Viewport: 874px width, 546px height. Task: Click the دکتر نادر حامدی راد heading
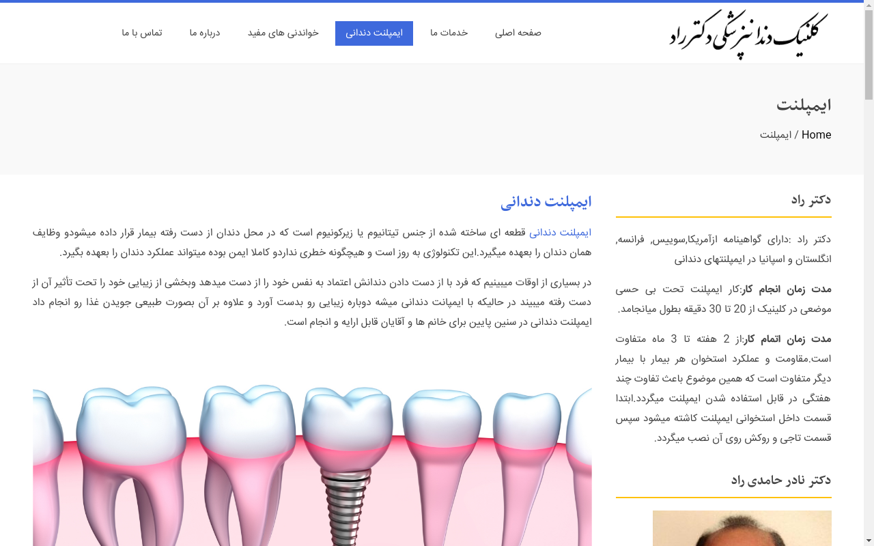point(780,480)
